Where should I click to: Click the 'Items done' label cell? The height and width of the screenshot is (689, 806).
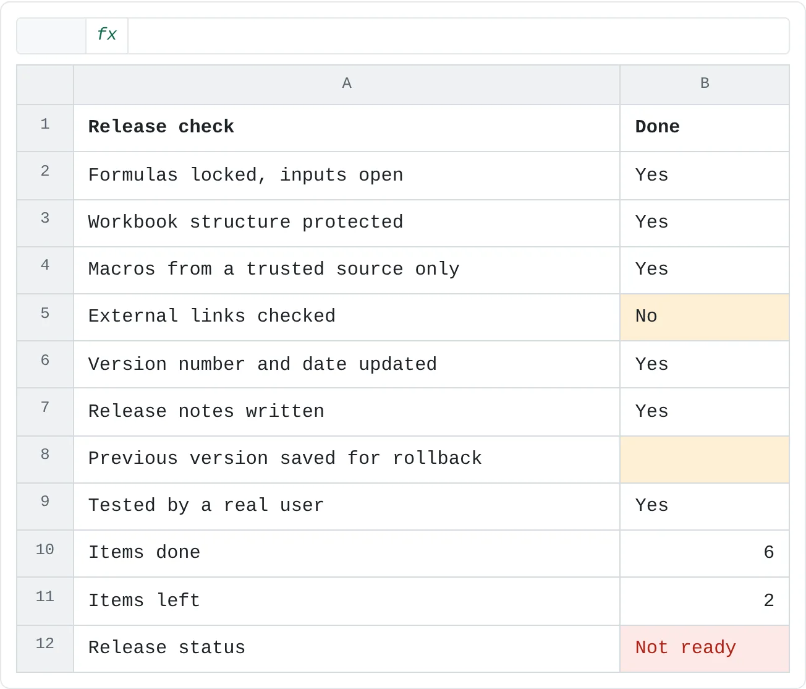click(x=347, y=554)
